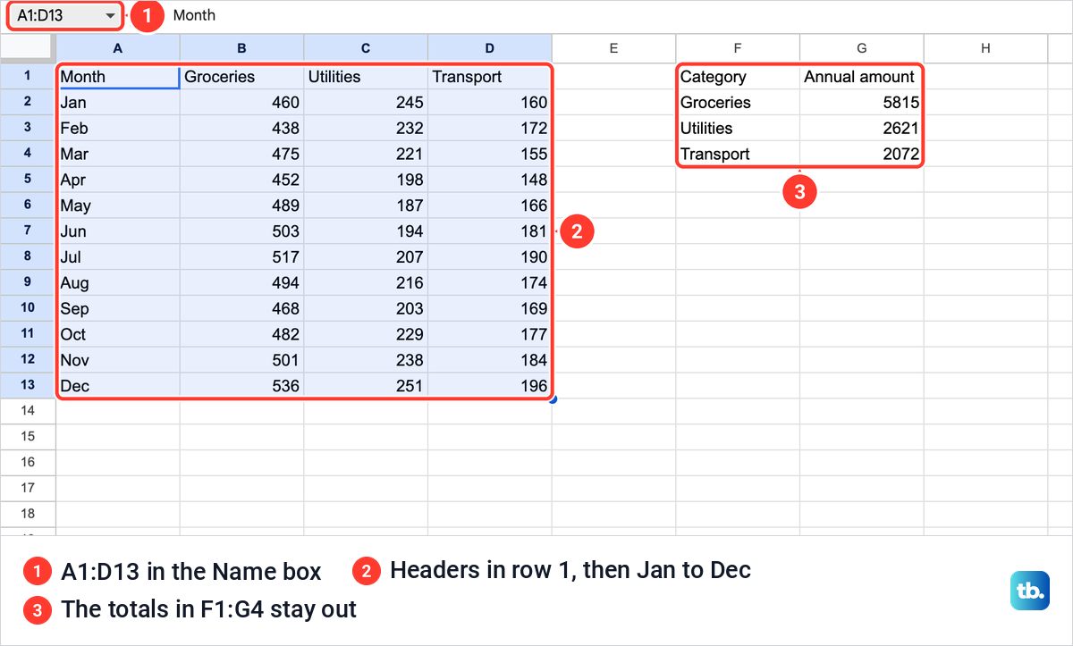Screen dimensions: 1073x646
Task: Click the Jun cell
Action: coord(118,231)
